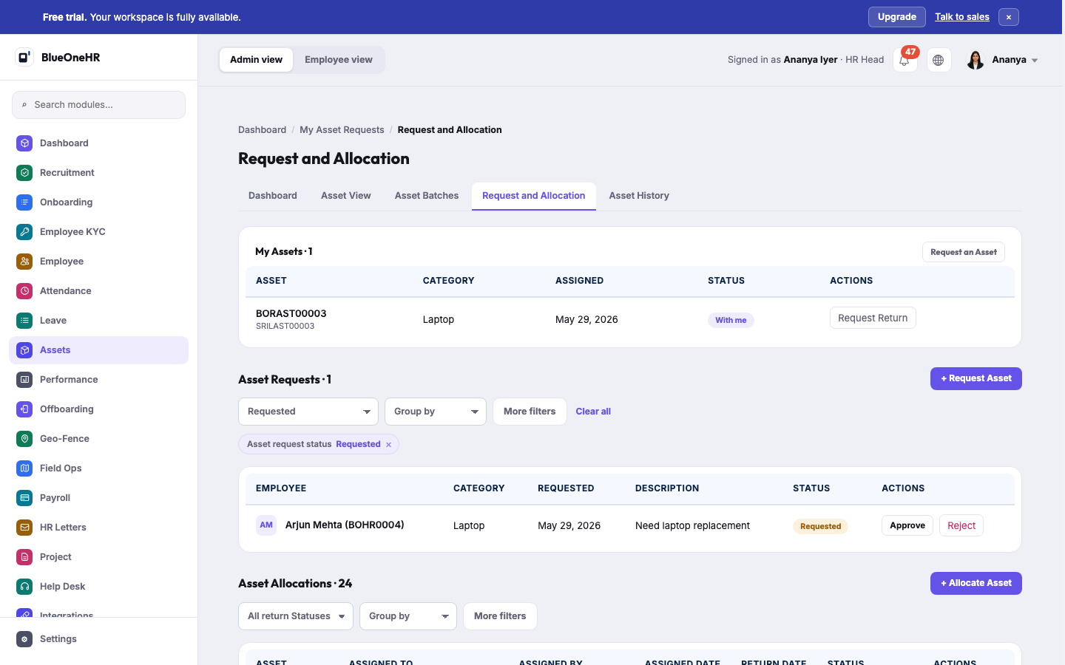Image resolution: width=1065 pixels, height=665 pixels.
Task: Click the Help Desk headset icon
Action: (x=24, y=587)
